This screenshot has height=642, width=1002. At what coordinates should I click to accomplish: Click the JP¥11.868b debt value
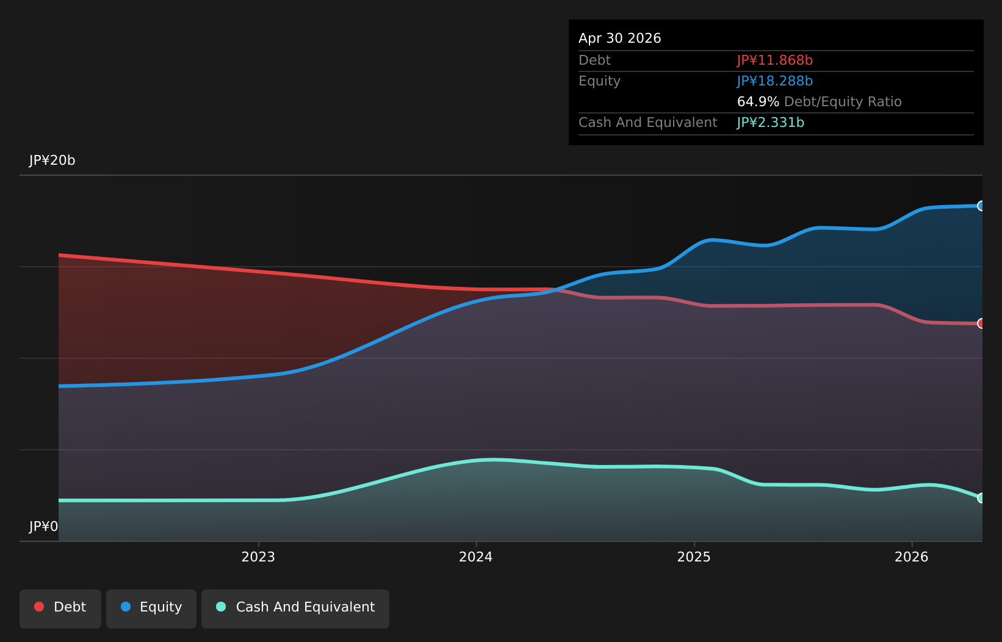point(775,60)
